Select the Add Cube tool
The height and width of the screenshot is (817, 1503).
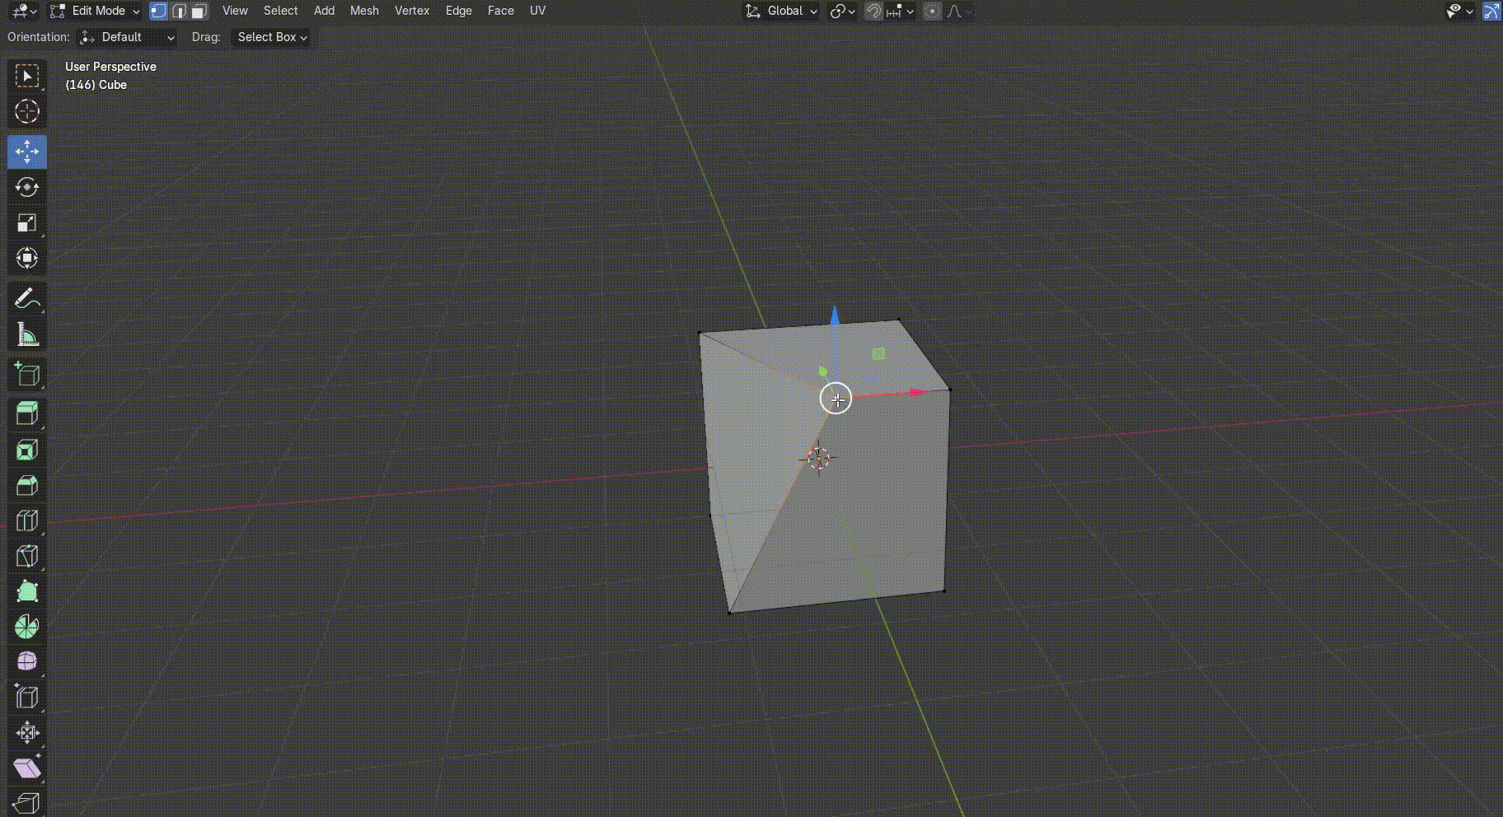click(x=27, y=374)
